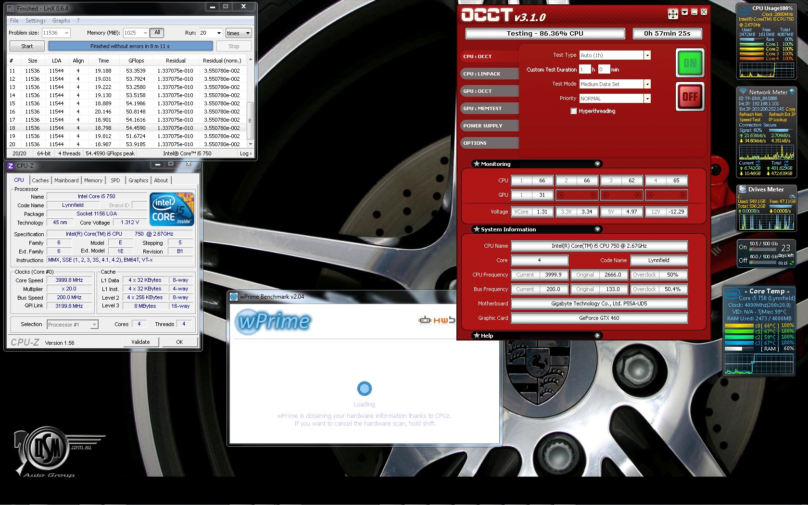Click the HWBot logo in wPrime window

[x=437, y=320]
